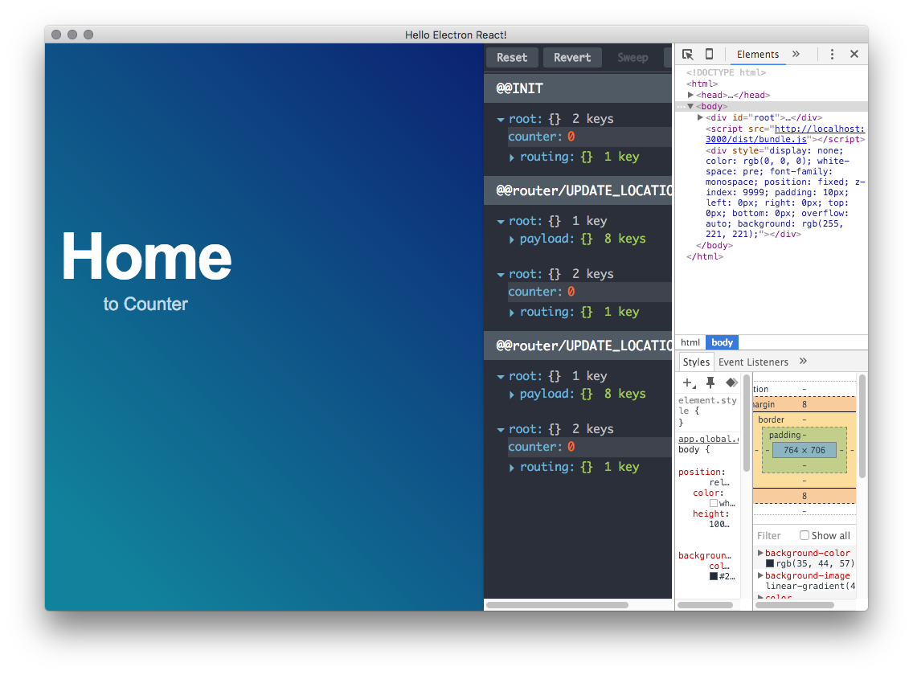913x675 pixels.
Task: Expand payload in first UPDATE_LOCATION action
Action: coord(511,239)
